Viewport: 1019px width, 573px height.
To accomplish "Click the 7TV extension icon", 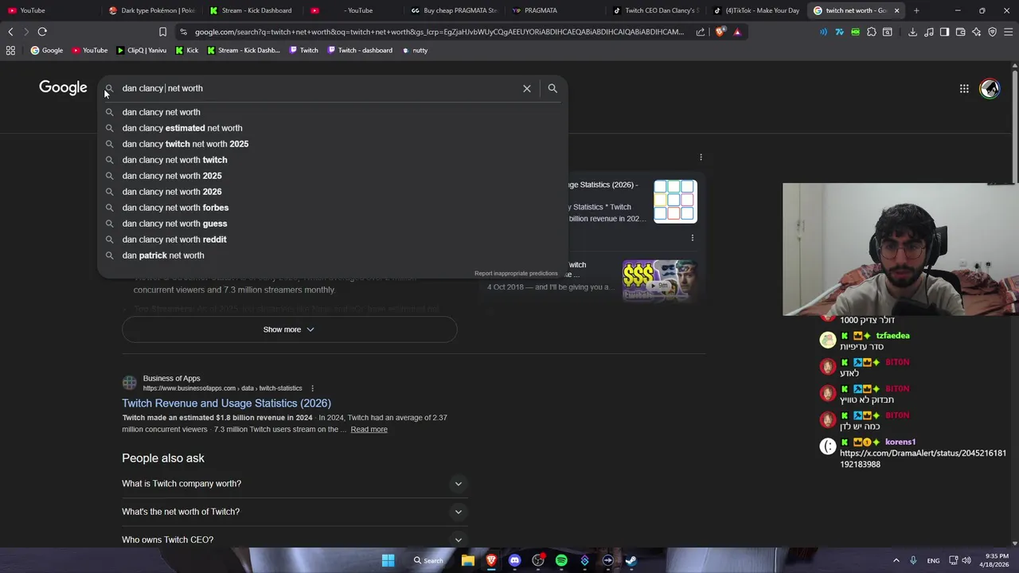I will (x=839, y=32).
